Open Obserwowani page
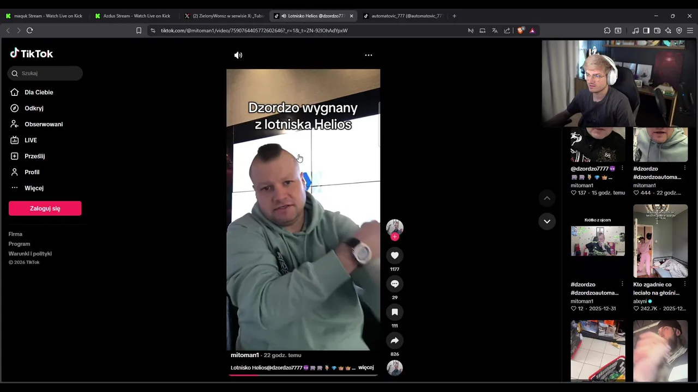 pyautogui.click(x=45, y=124)
